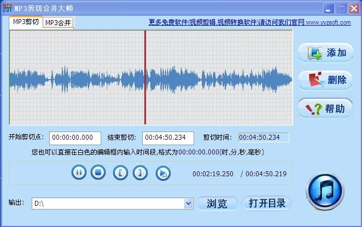Click the red playhead line in waveform
The width and height of the screenshot is (362, 227).
point(145,76)
